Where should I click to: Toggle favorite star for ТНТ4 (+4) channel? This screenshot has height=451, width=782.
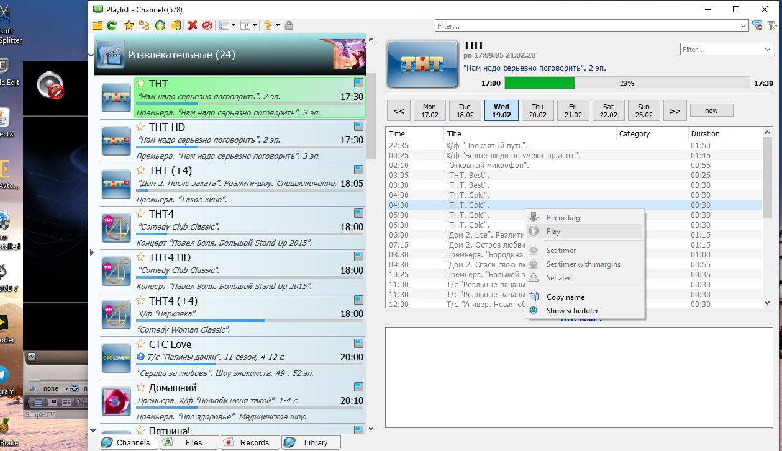(141, 301)
